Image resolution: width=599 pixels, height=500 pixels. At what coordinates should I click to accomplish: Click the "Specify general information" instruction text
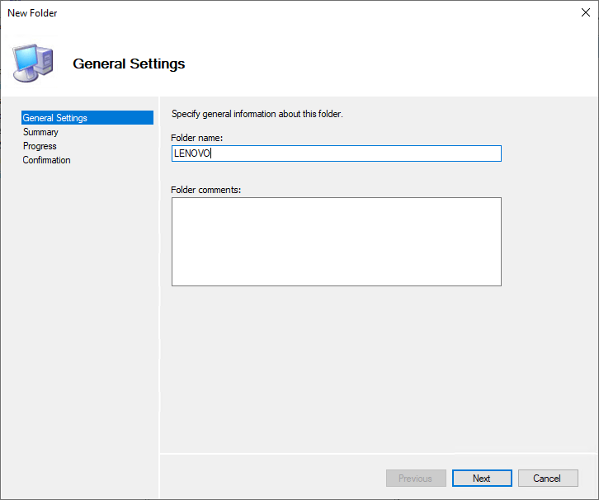pyautogui.click(x=257, y=114)
